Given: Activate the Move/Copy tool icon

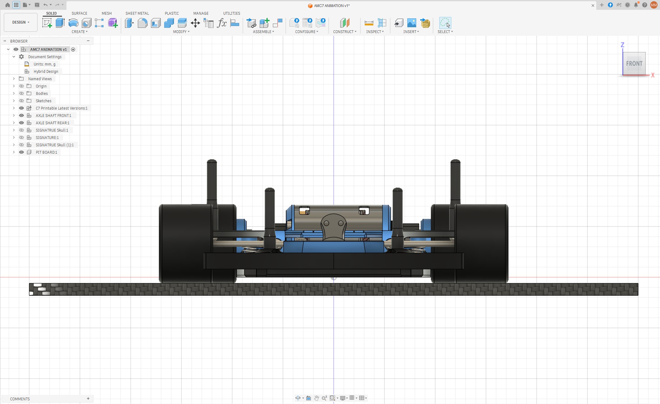Looking at the screenshot, I should [195, 23].
